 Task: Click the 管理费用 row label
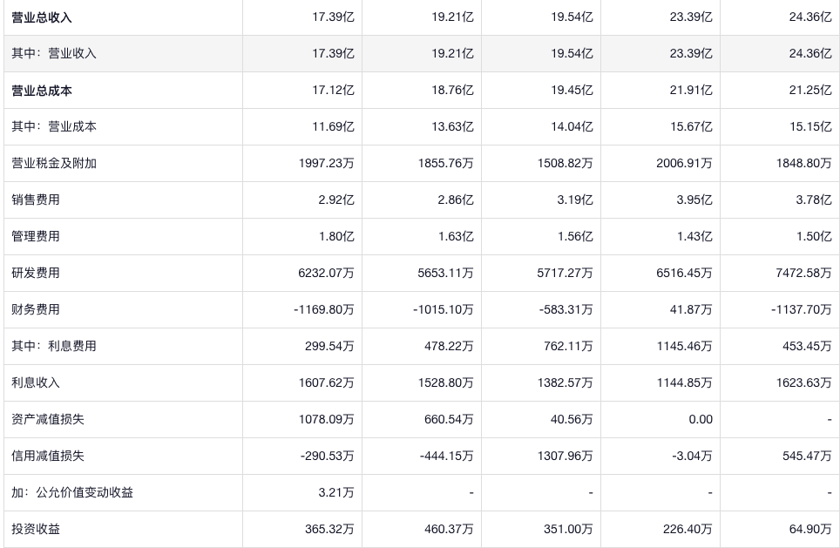click(x=36, y=237)
